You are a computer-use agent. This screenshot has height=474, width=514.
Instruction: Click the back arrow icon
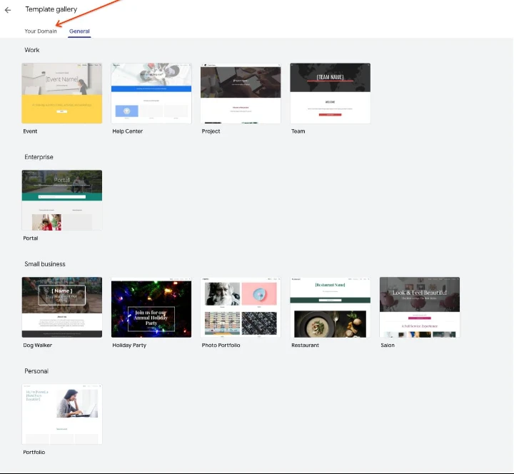[x=8, y=10]
